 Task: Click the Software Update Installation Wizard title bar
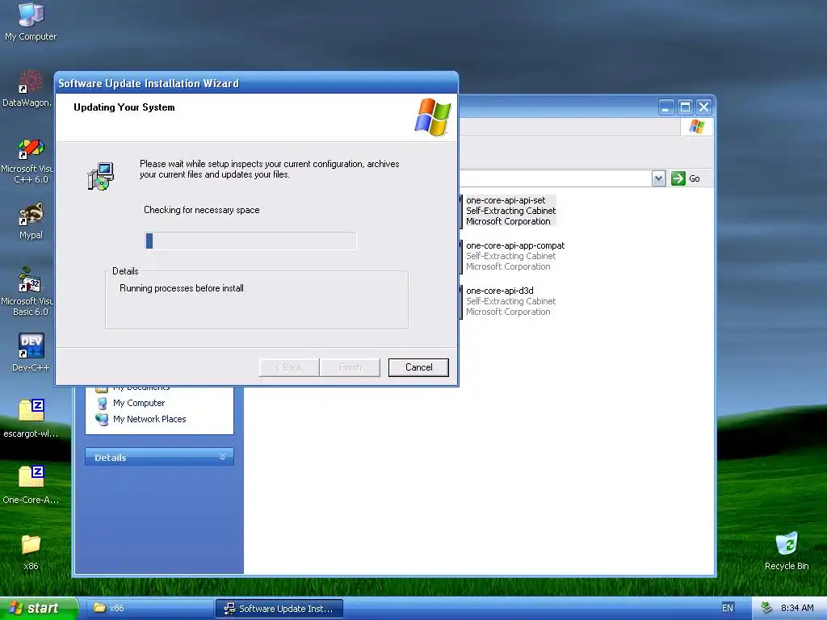pyautogui.click(x=256, y=83)
